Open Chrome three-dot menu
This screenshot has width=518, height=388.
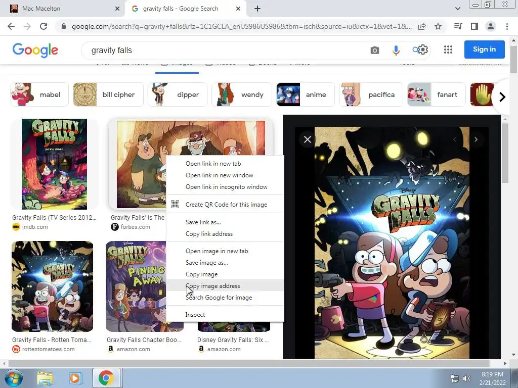point(507,26)
